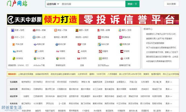Click 化学学科网 in the latest listings bar

[x=82, y=74]
